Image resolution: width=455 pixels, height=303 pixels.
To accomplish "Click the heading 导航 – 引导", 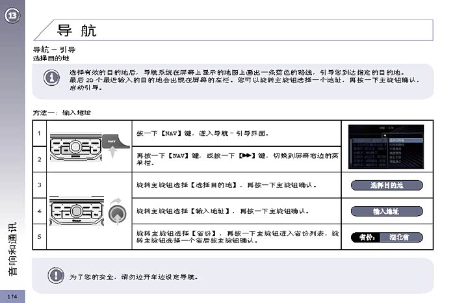I will tap(54, 49).
